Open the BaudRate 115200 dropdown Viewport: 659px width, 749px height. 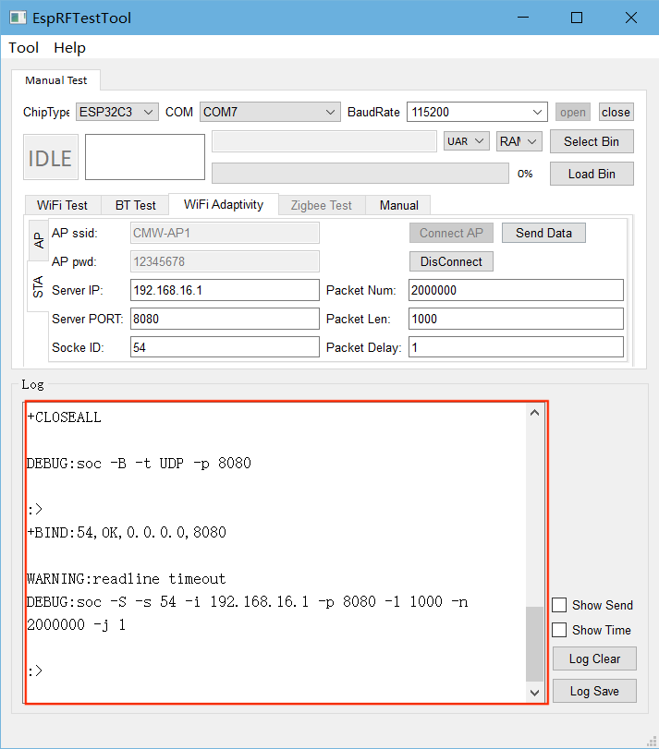[x=477, y=112]
